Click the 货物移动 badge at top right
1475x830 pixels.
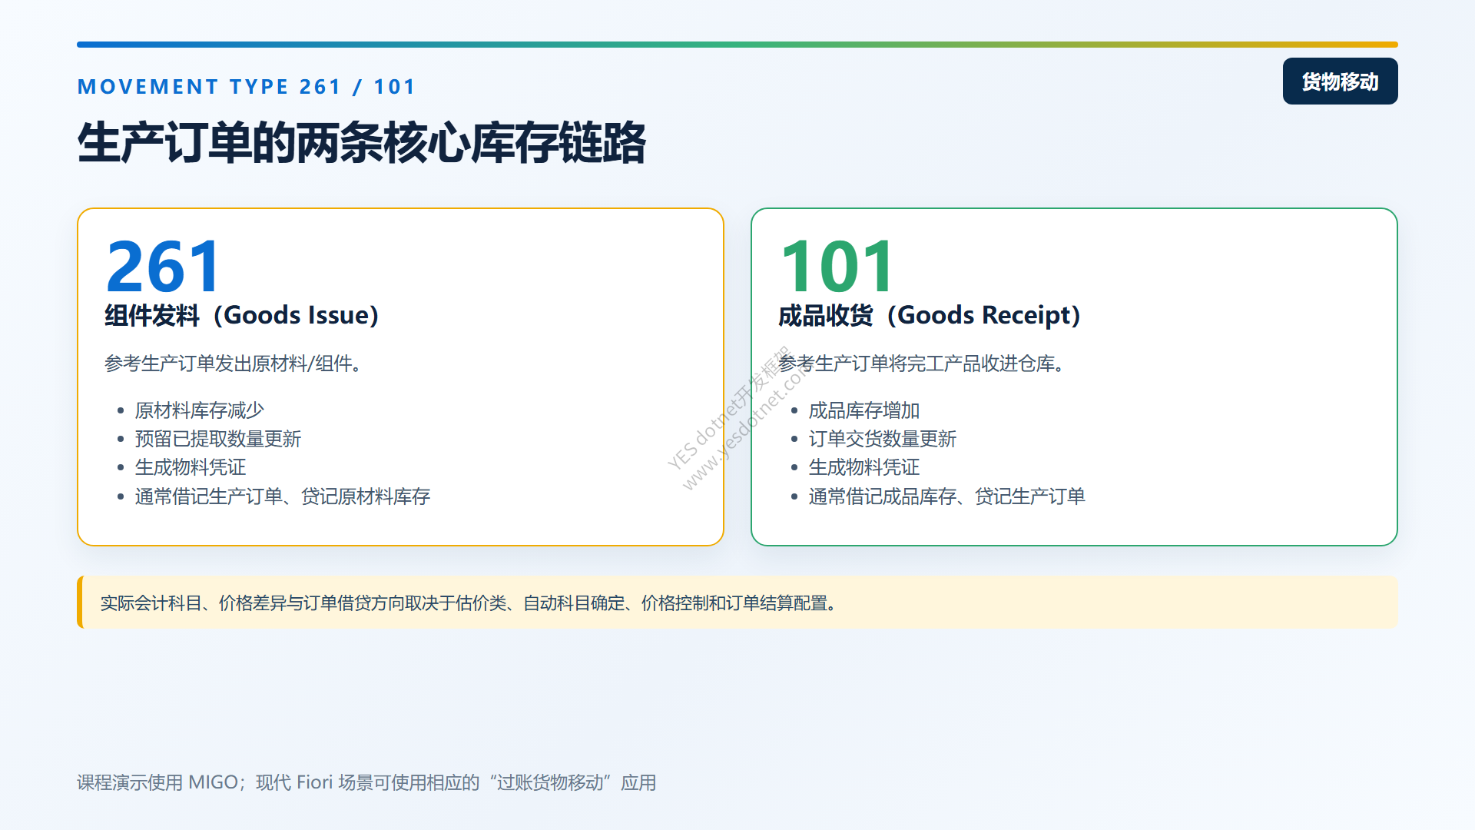click(x=1340, y=81)
